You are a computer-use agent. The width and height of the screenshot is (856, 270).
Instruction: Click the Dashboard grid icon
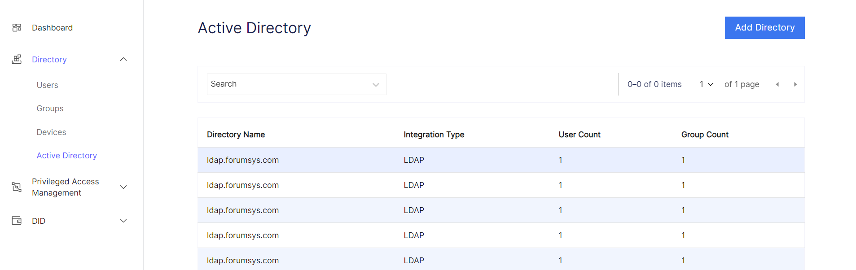[x=17, y=28]
